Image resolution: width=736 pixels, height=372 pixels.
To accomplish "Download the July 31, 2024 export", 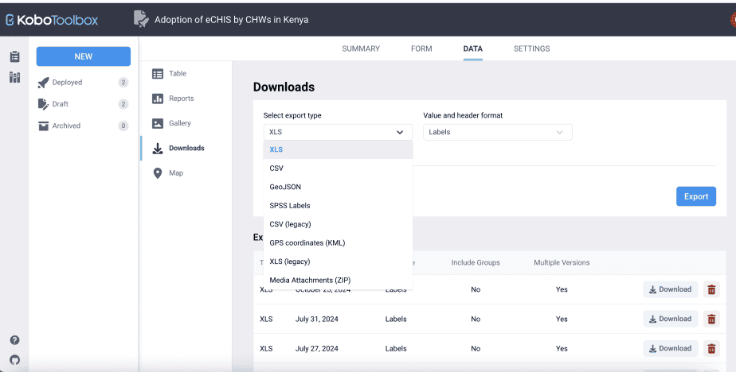I will (x=670, y=319).
